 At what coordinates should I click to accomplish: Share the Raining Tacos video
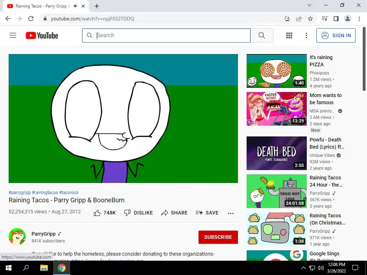click(175, 213)
